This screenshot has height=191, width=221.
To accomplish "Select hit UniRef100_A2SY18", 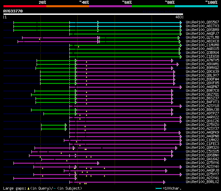I will 202,106.
